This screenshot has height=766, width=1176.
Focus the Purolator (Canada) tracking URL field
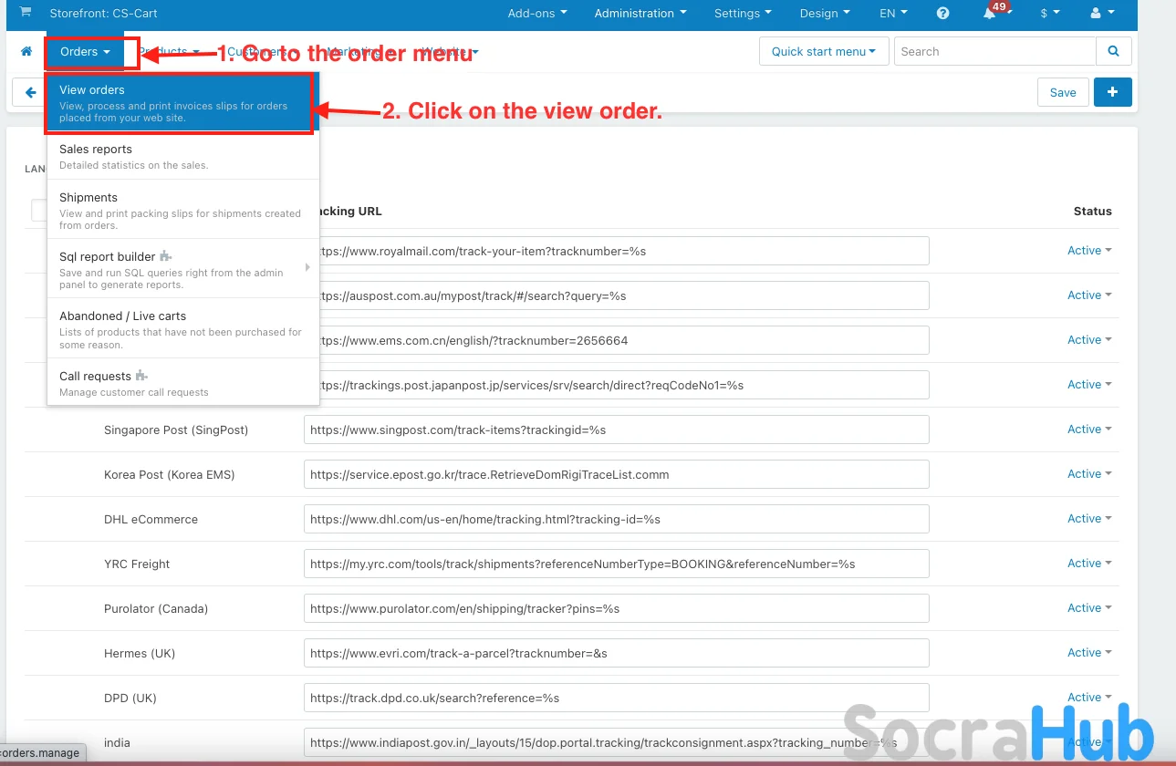coord(616,608)
